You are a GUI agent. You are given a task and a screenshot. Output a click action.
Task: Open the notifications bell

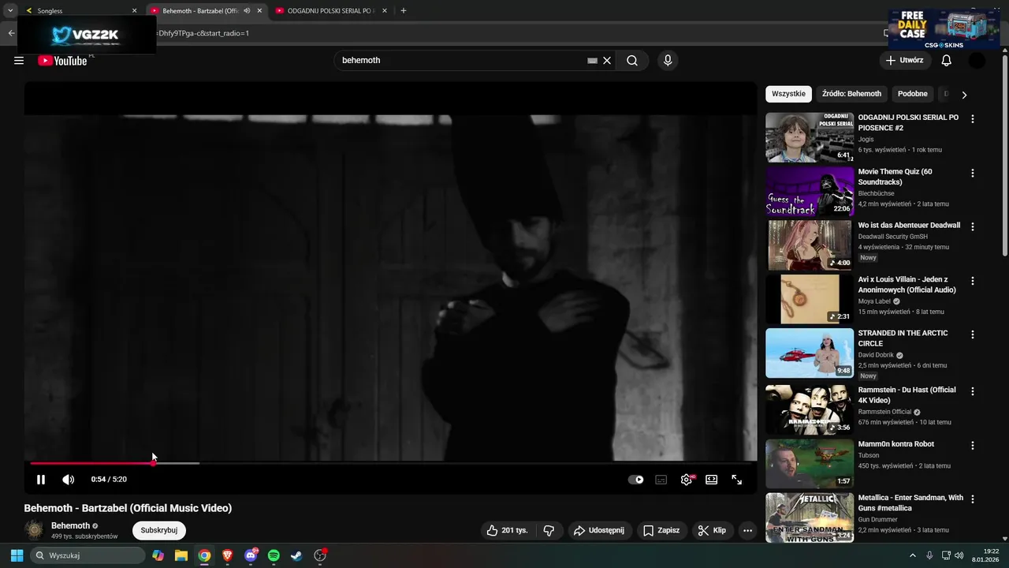947,61
